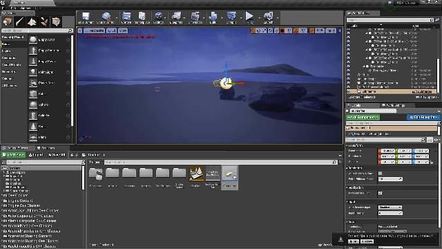Open the Filters dropdown in Content Browser
This screenshot has height=249, width=442.
click(95, 162)
